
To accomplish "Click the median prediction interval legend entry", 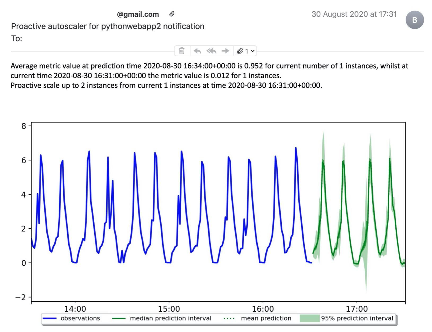I will (x=162, y=318).
